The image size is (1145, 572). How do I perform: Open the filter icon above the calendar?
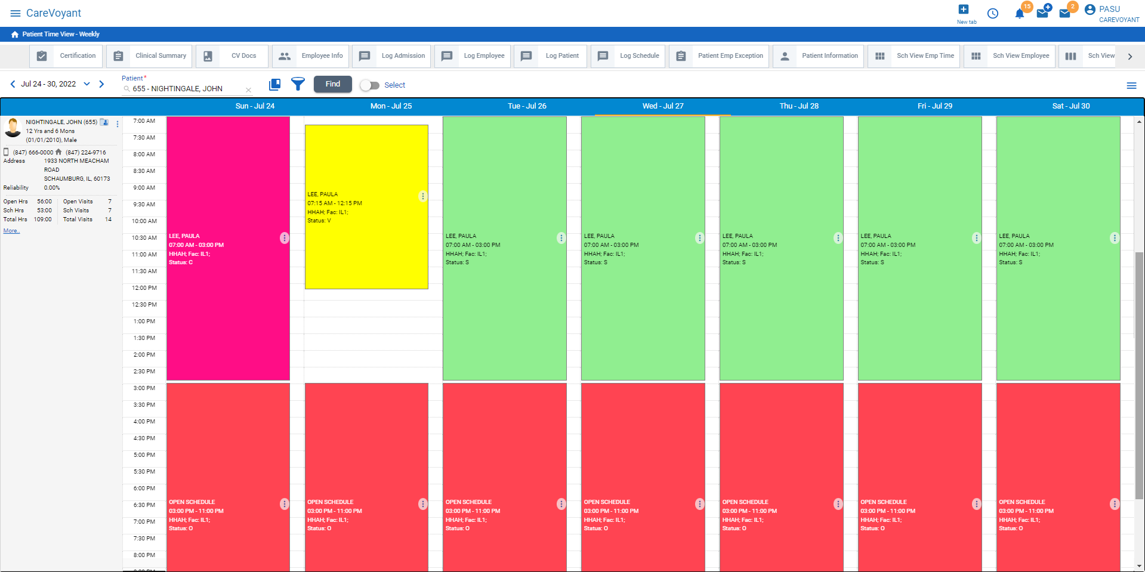pos(298,84)
